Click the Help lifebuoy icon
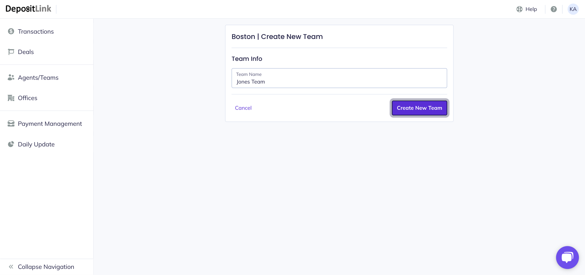Screen dimensions: 585x275 519,9
